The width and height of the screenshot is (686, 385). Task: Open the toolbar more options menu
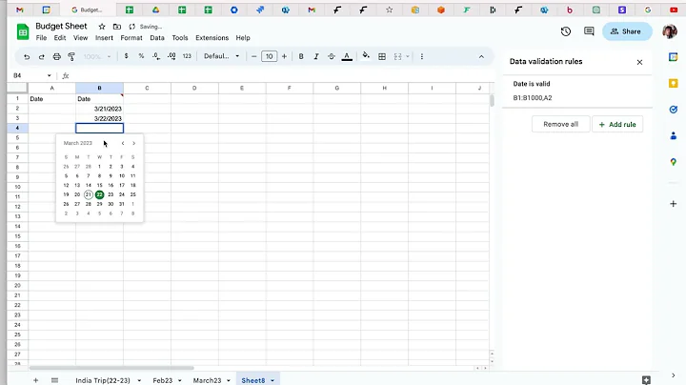pyautogui.click(x=422, y=56)
